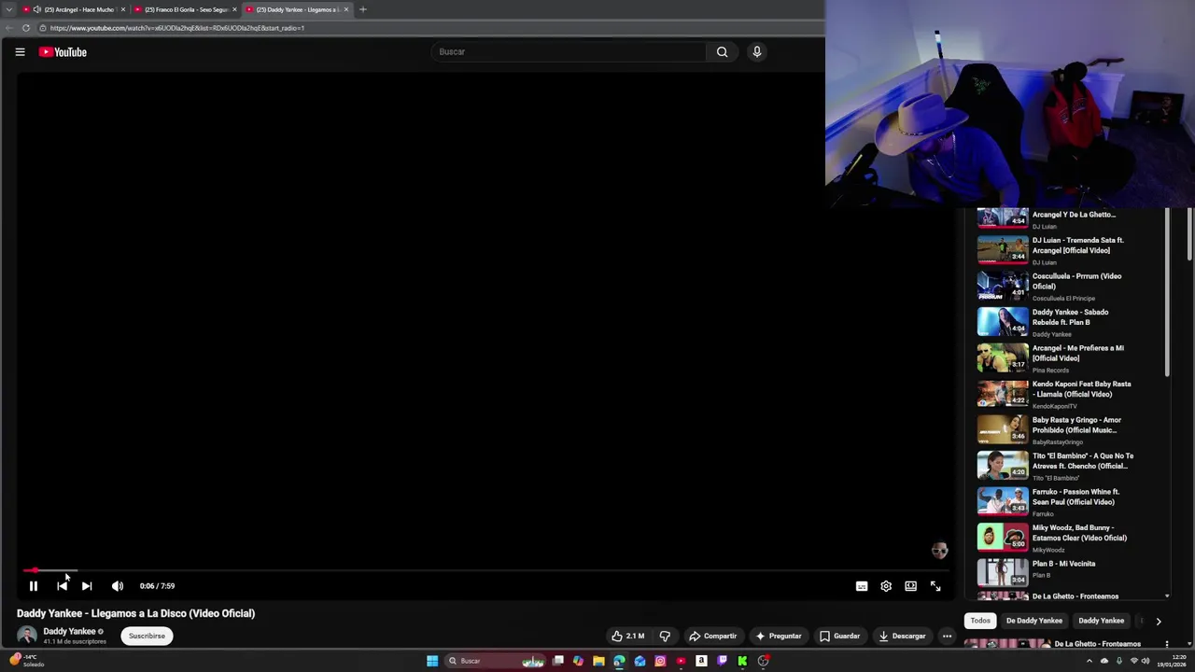Close the Arcángel Hace Mucho tab
This screenshot has width=1195, height=672.
(122, 9)
